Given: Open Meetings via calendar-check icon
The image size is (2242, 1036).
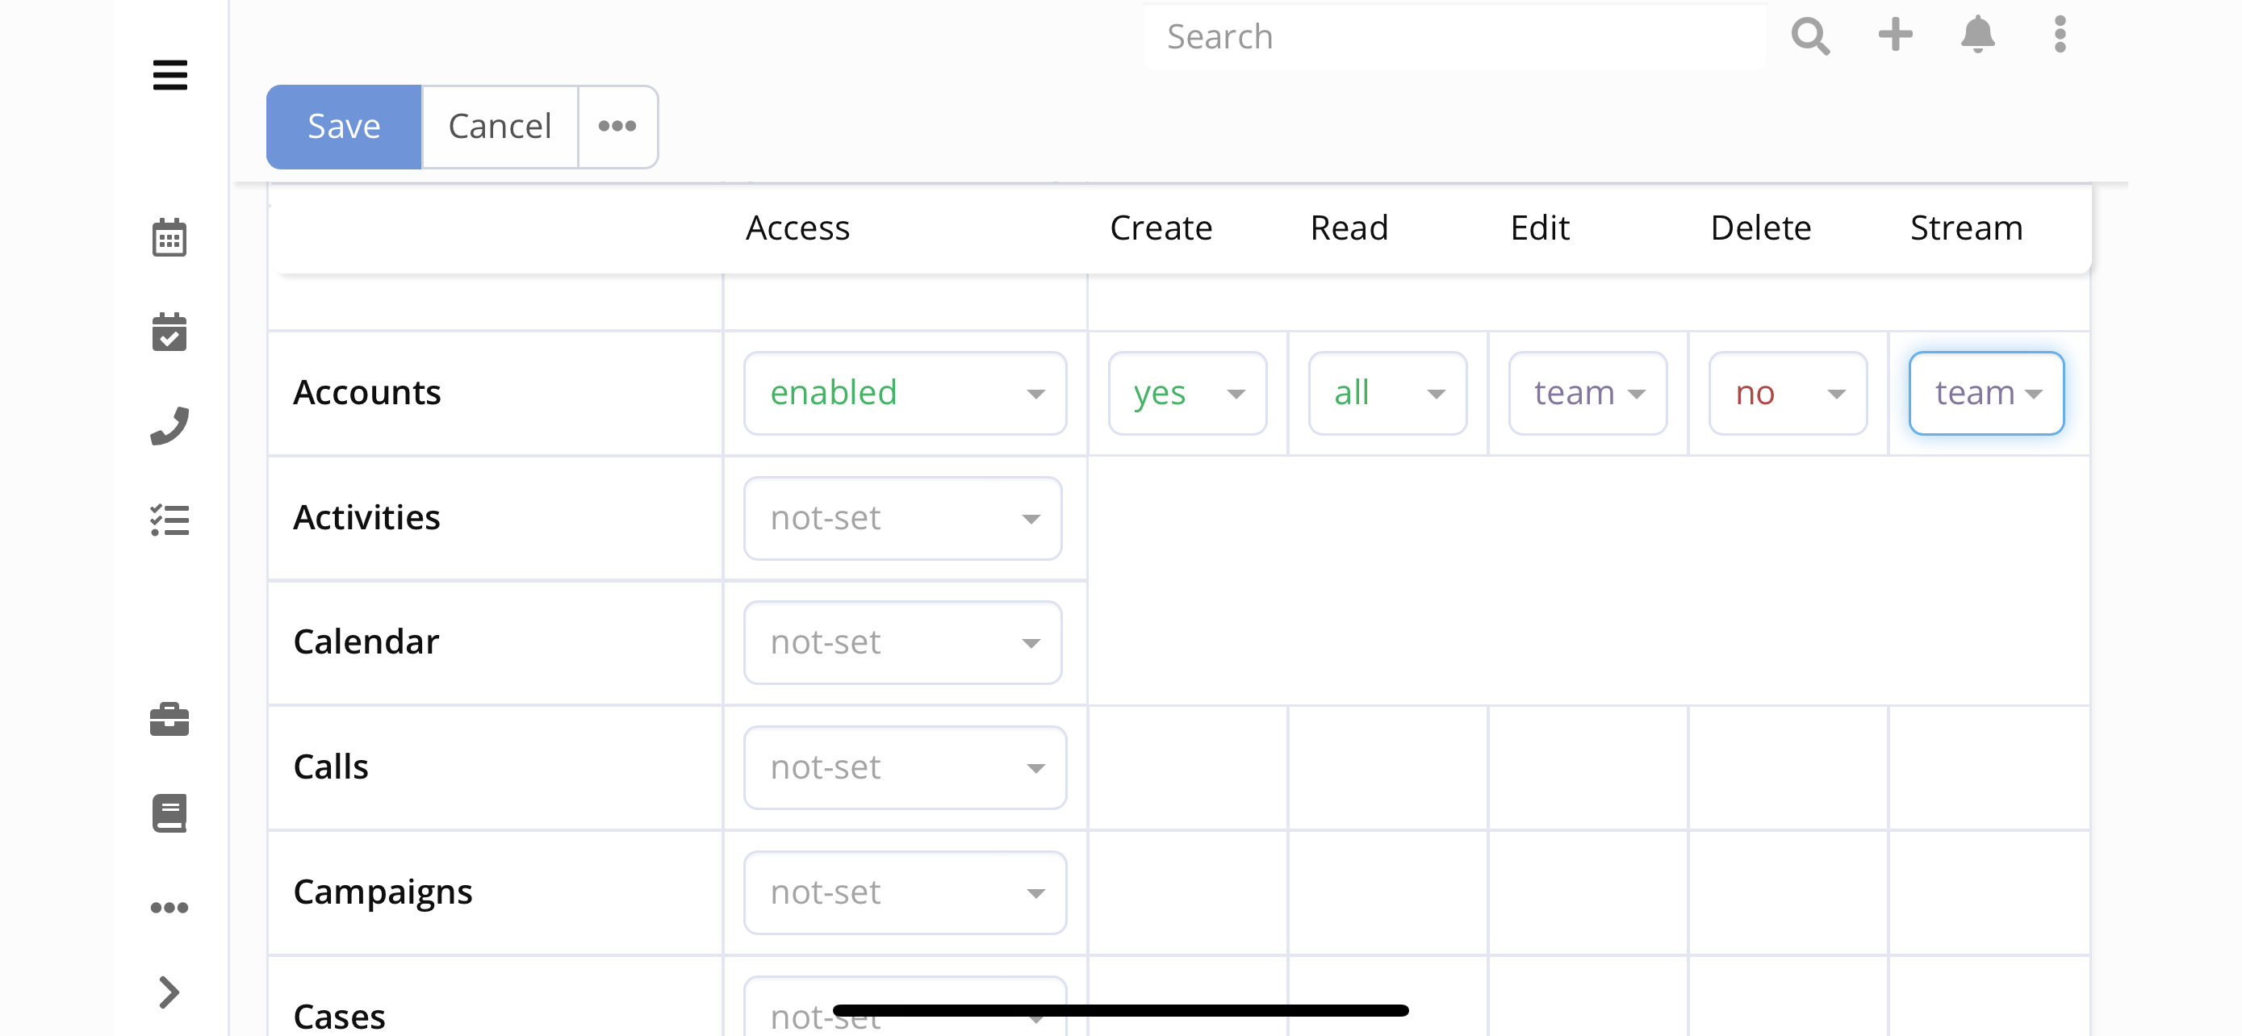Looking at the screenshot, I should (x=169, y=332).
